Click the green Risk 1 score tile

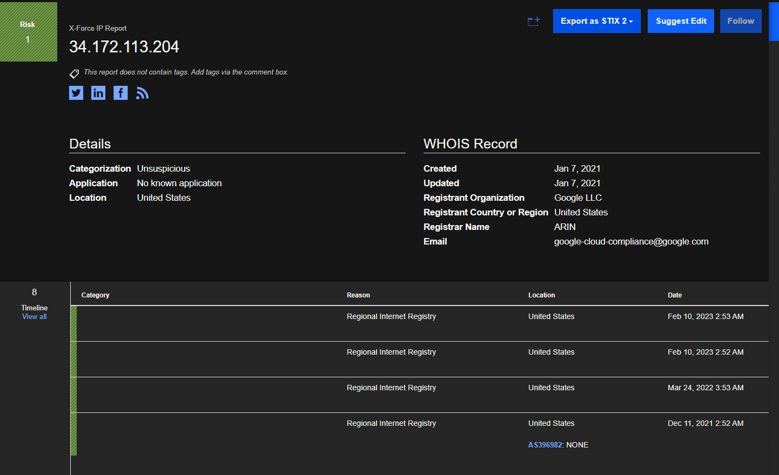29,32
